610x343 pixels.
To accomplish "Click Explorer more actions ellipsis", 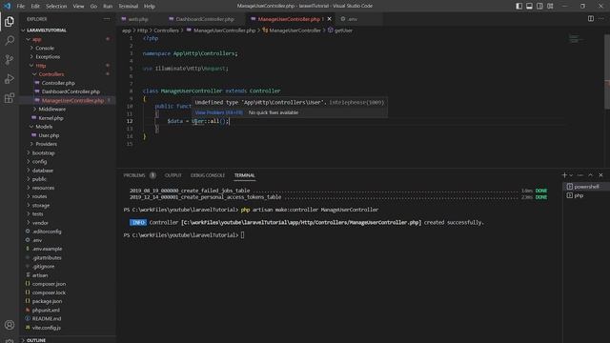I will [107, 19].
